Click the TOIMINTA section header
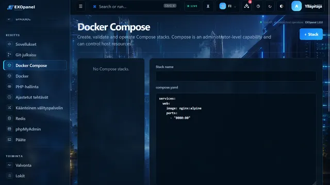The height and width of the screenshot is (185, 330). [x=14, y=156]
